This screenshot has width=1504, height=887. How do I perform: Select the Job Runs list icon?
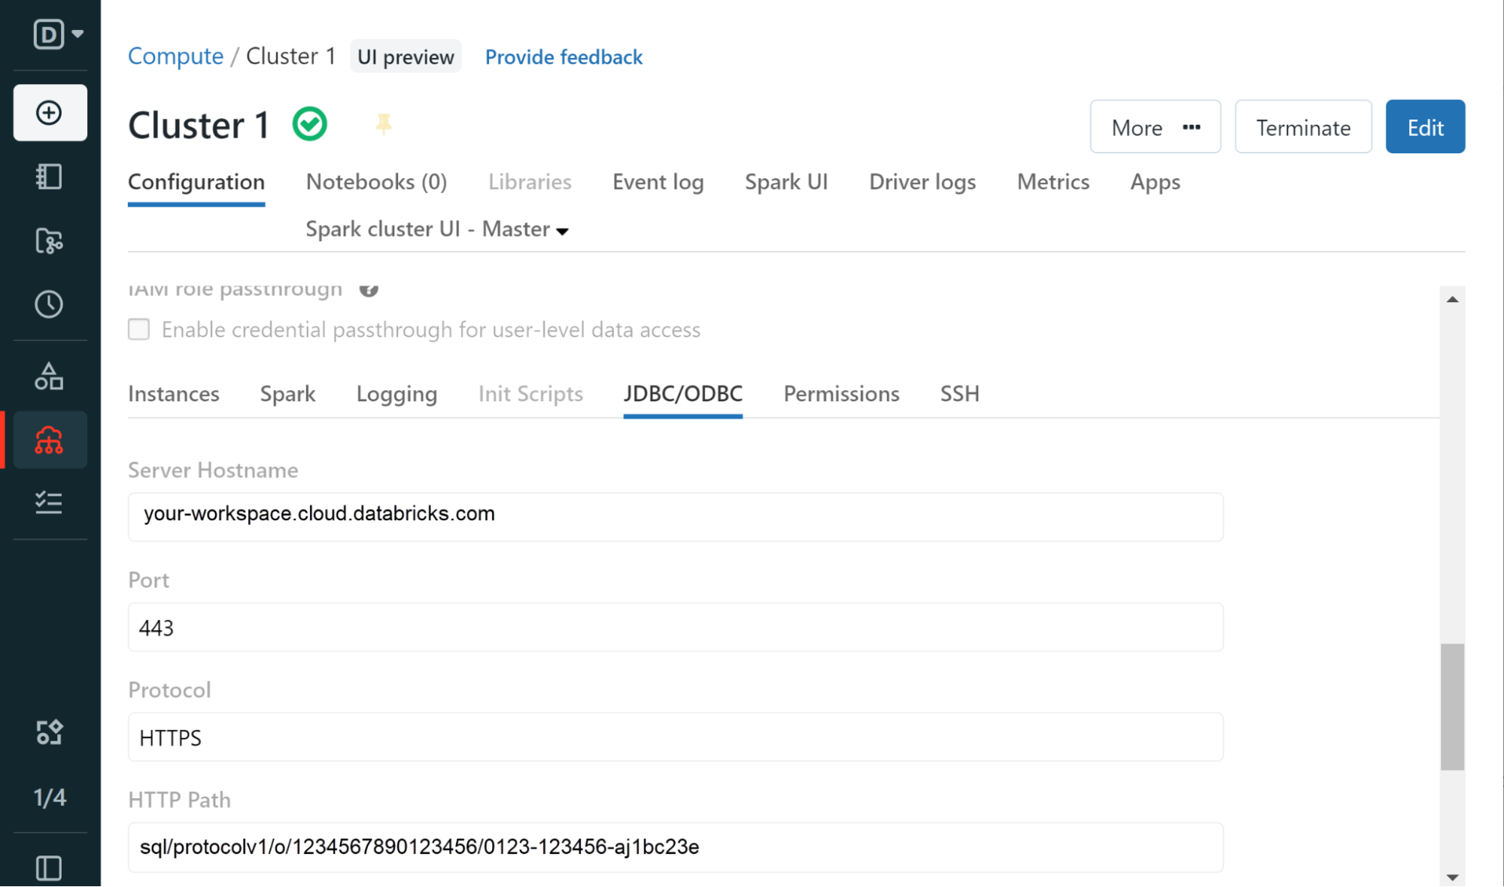point(50,504)
